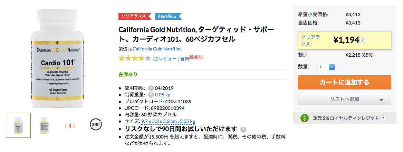Click the help icon next to 出荷重量
The image size is (403, 152).
151,95
